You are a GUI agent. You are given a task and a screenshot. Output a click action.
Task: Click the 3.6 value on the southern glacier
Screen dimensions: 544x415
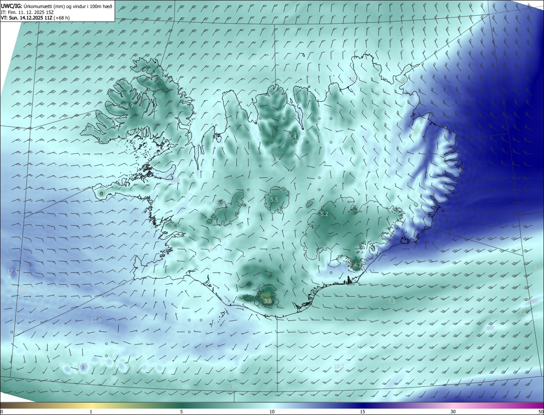tap(268, 301)
